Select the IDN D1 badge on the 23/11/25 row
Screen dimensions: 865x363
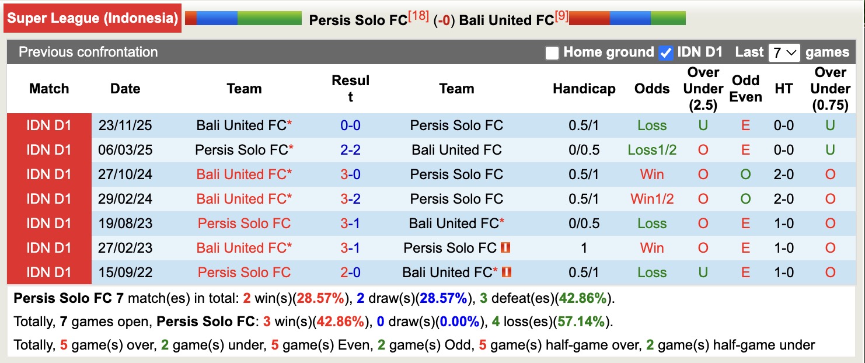click(49, 125)
